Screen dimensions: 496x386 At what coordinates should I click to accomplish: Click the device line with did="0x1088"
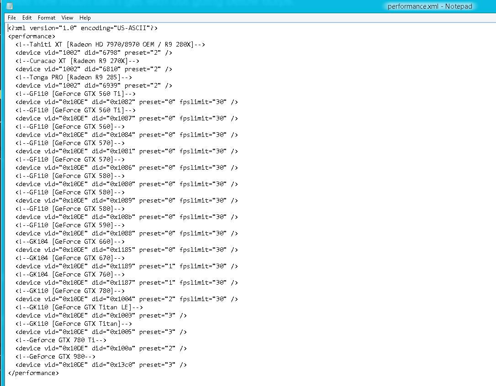click(x=127, y=233)
